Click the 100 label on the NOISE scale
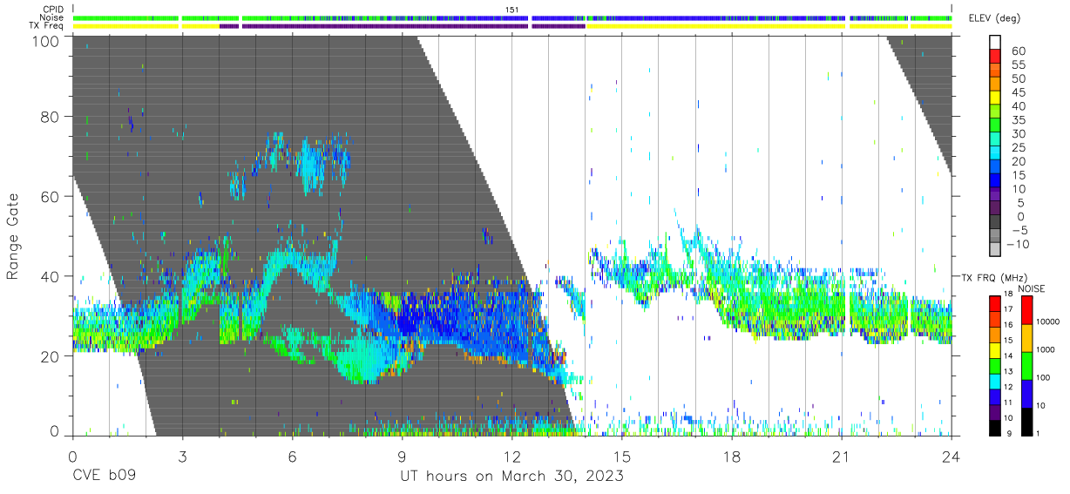Viewport: 1070px width, 494px height. (1043, 377)
